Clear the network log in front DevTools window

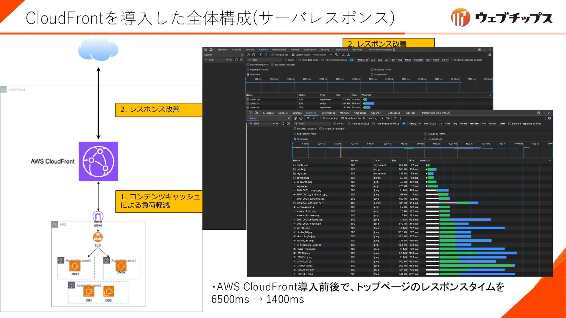[x=301, y=118]
